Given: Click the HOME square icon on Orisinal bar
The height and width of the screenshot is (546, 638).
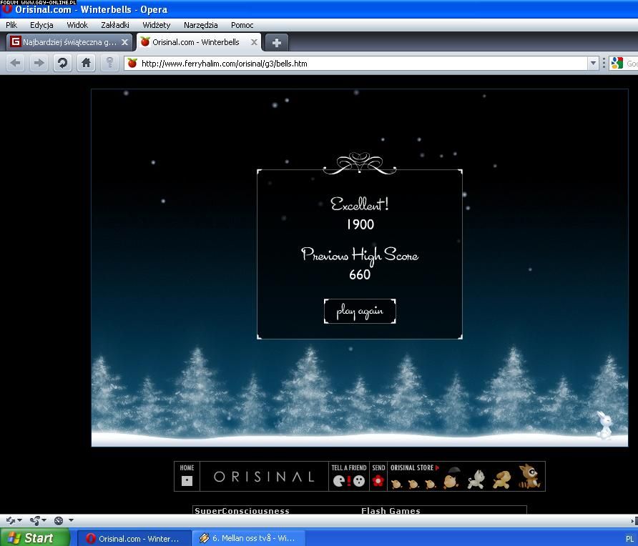Looking at the screenshot, I should [x=187, y=480].
